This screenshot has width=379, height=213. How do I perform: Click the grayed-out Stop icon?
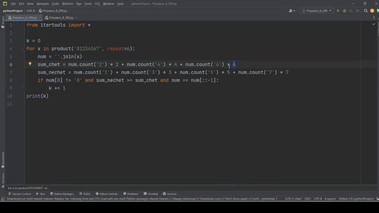(x=358, y=11)
